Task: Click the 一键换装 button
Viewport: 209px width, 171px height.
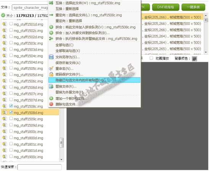Action: [193, 7]
